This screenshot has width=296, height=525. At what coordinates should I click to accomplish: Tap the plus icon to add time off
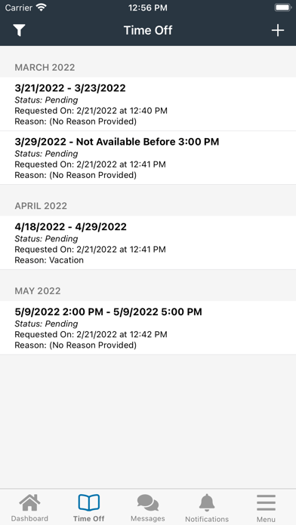click(278, 30)
